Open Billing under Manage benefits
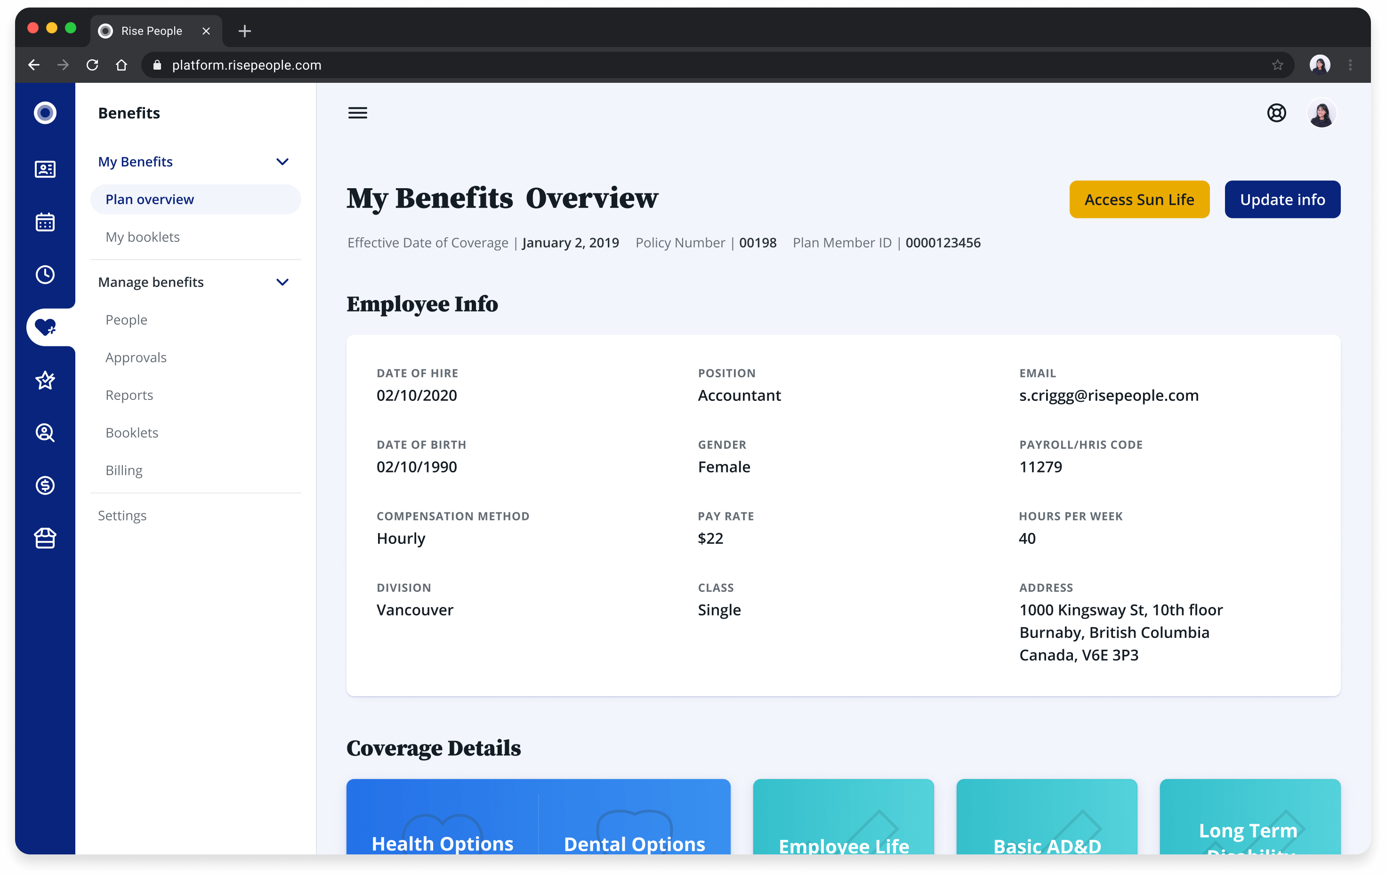The image size is (1386, 877). coord(124,470)
